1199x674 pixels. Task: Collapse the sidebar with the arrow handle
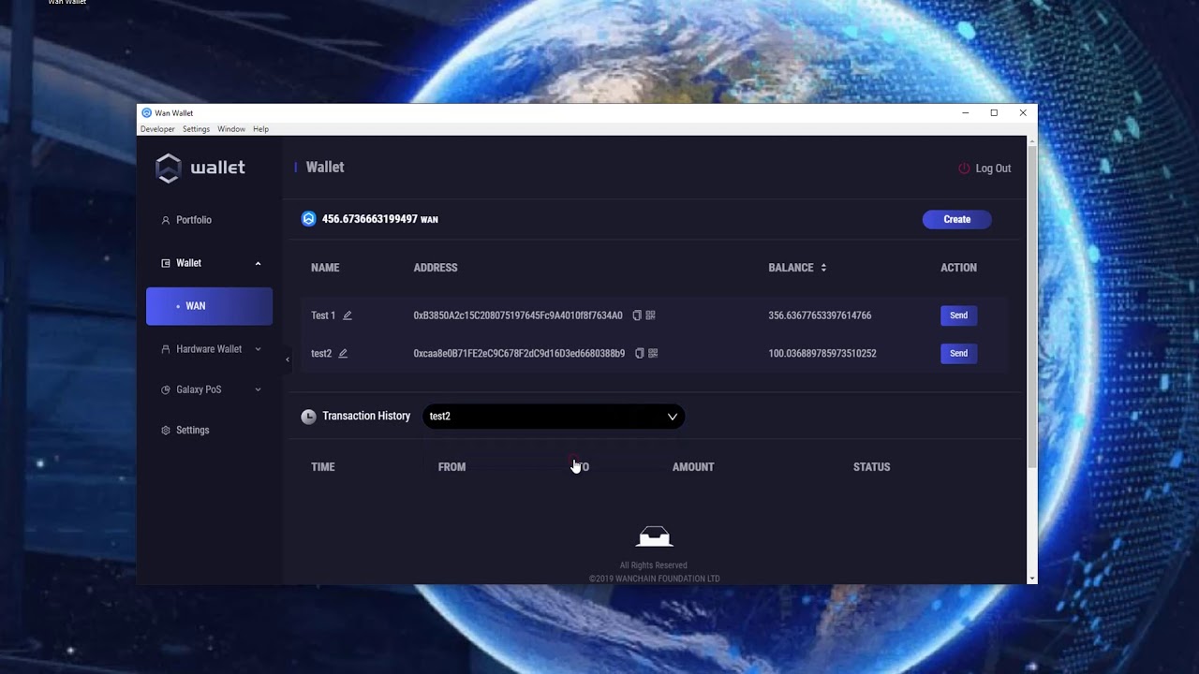coord(288,359)
